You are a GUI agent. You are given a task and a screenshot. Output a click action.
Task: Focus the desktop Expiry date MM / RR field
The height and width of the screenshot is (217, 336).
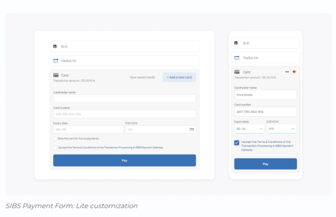point(88,129)
